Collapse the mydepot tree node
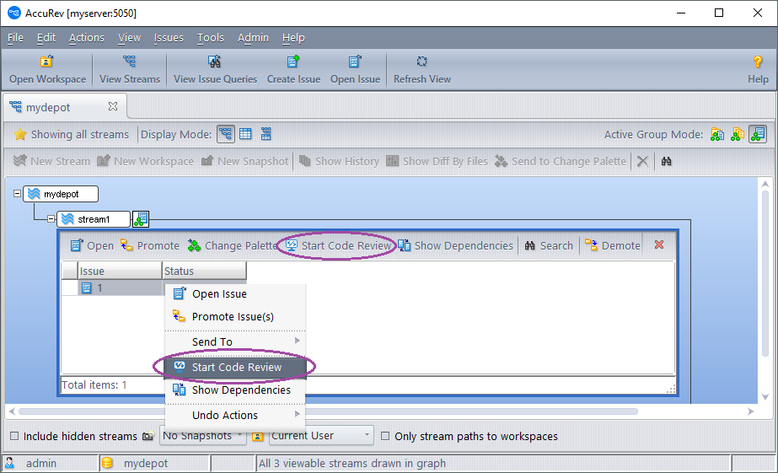The width and height of the screenshot is (778, 473). pyautogui.click(x=17, y=194)
